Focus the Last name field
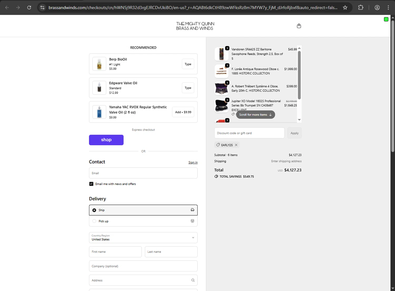Screen dimensions: 395x291 tap(171, 252)
